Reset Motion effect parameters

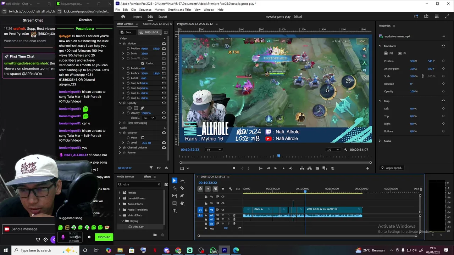164,44
